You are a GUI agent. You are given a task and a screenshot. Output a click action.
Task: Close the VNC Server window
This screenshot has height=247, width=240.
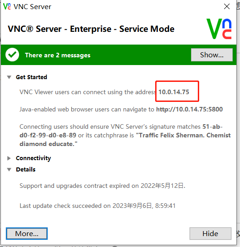pos(227,7)
